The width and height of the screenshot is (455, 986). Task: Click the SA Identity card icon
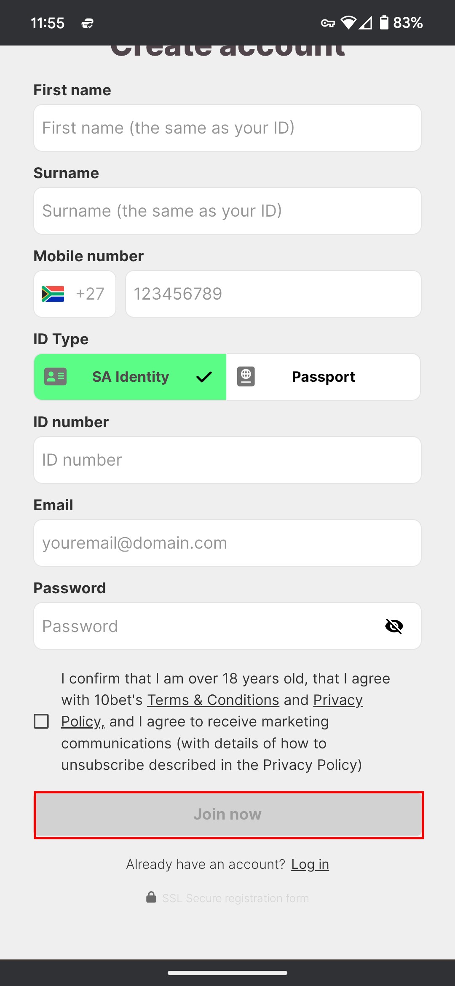click(x=56, y=377)
